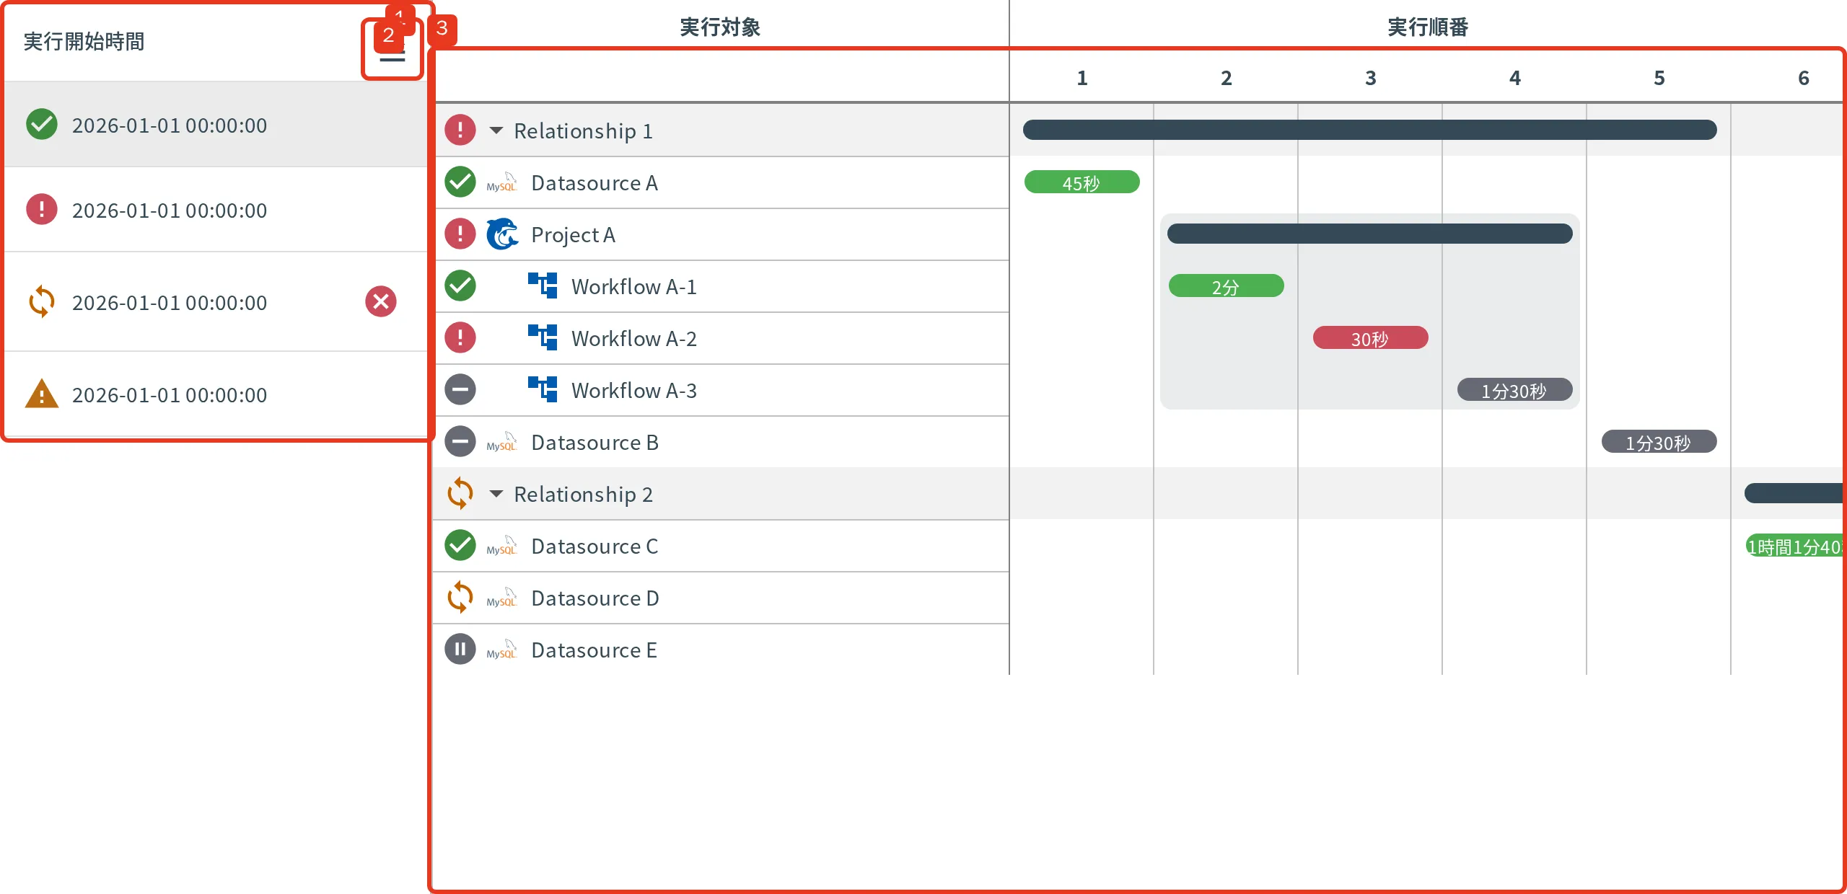Click the skipped status icon of Datasource B

tap(460, 442)
